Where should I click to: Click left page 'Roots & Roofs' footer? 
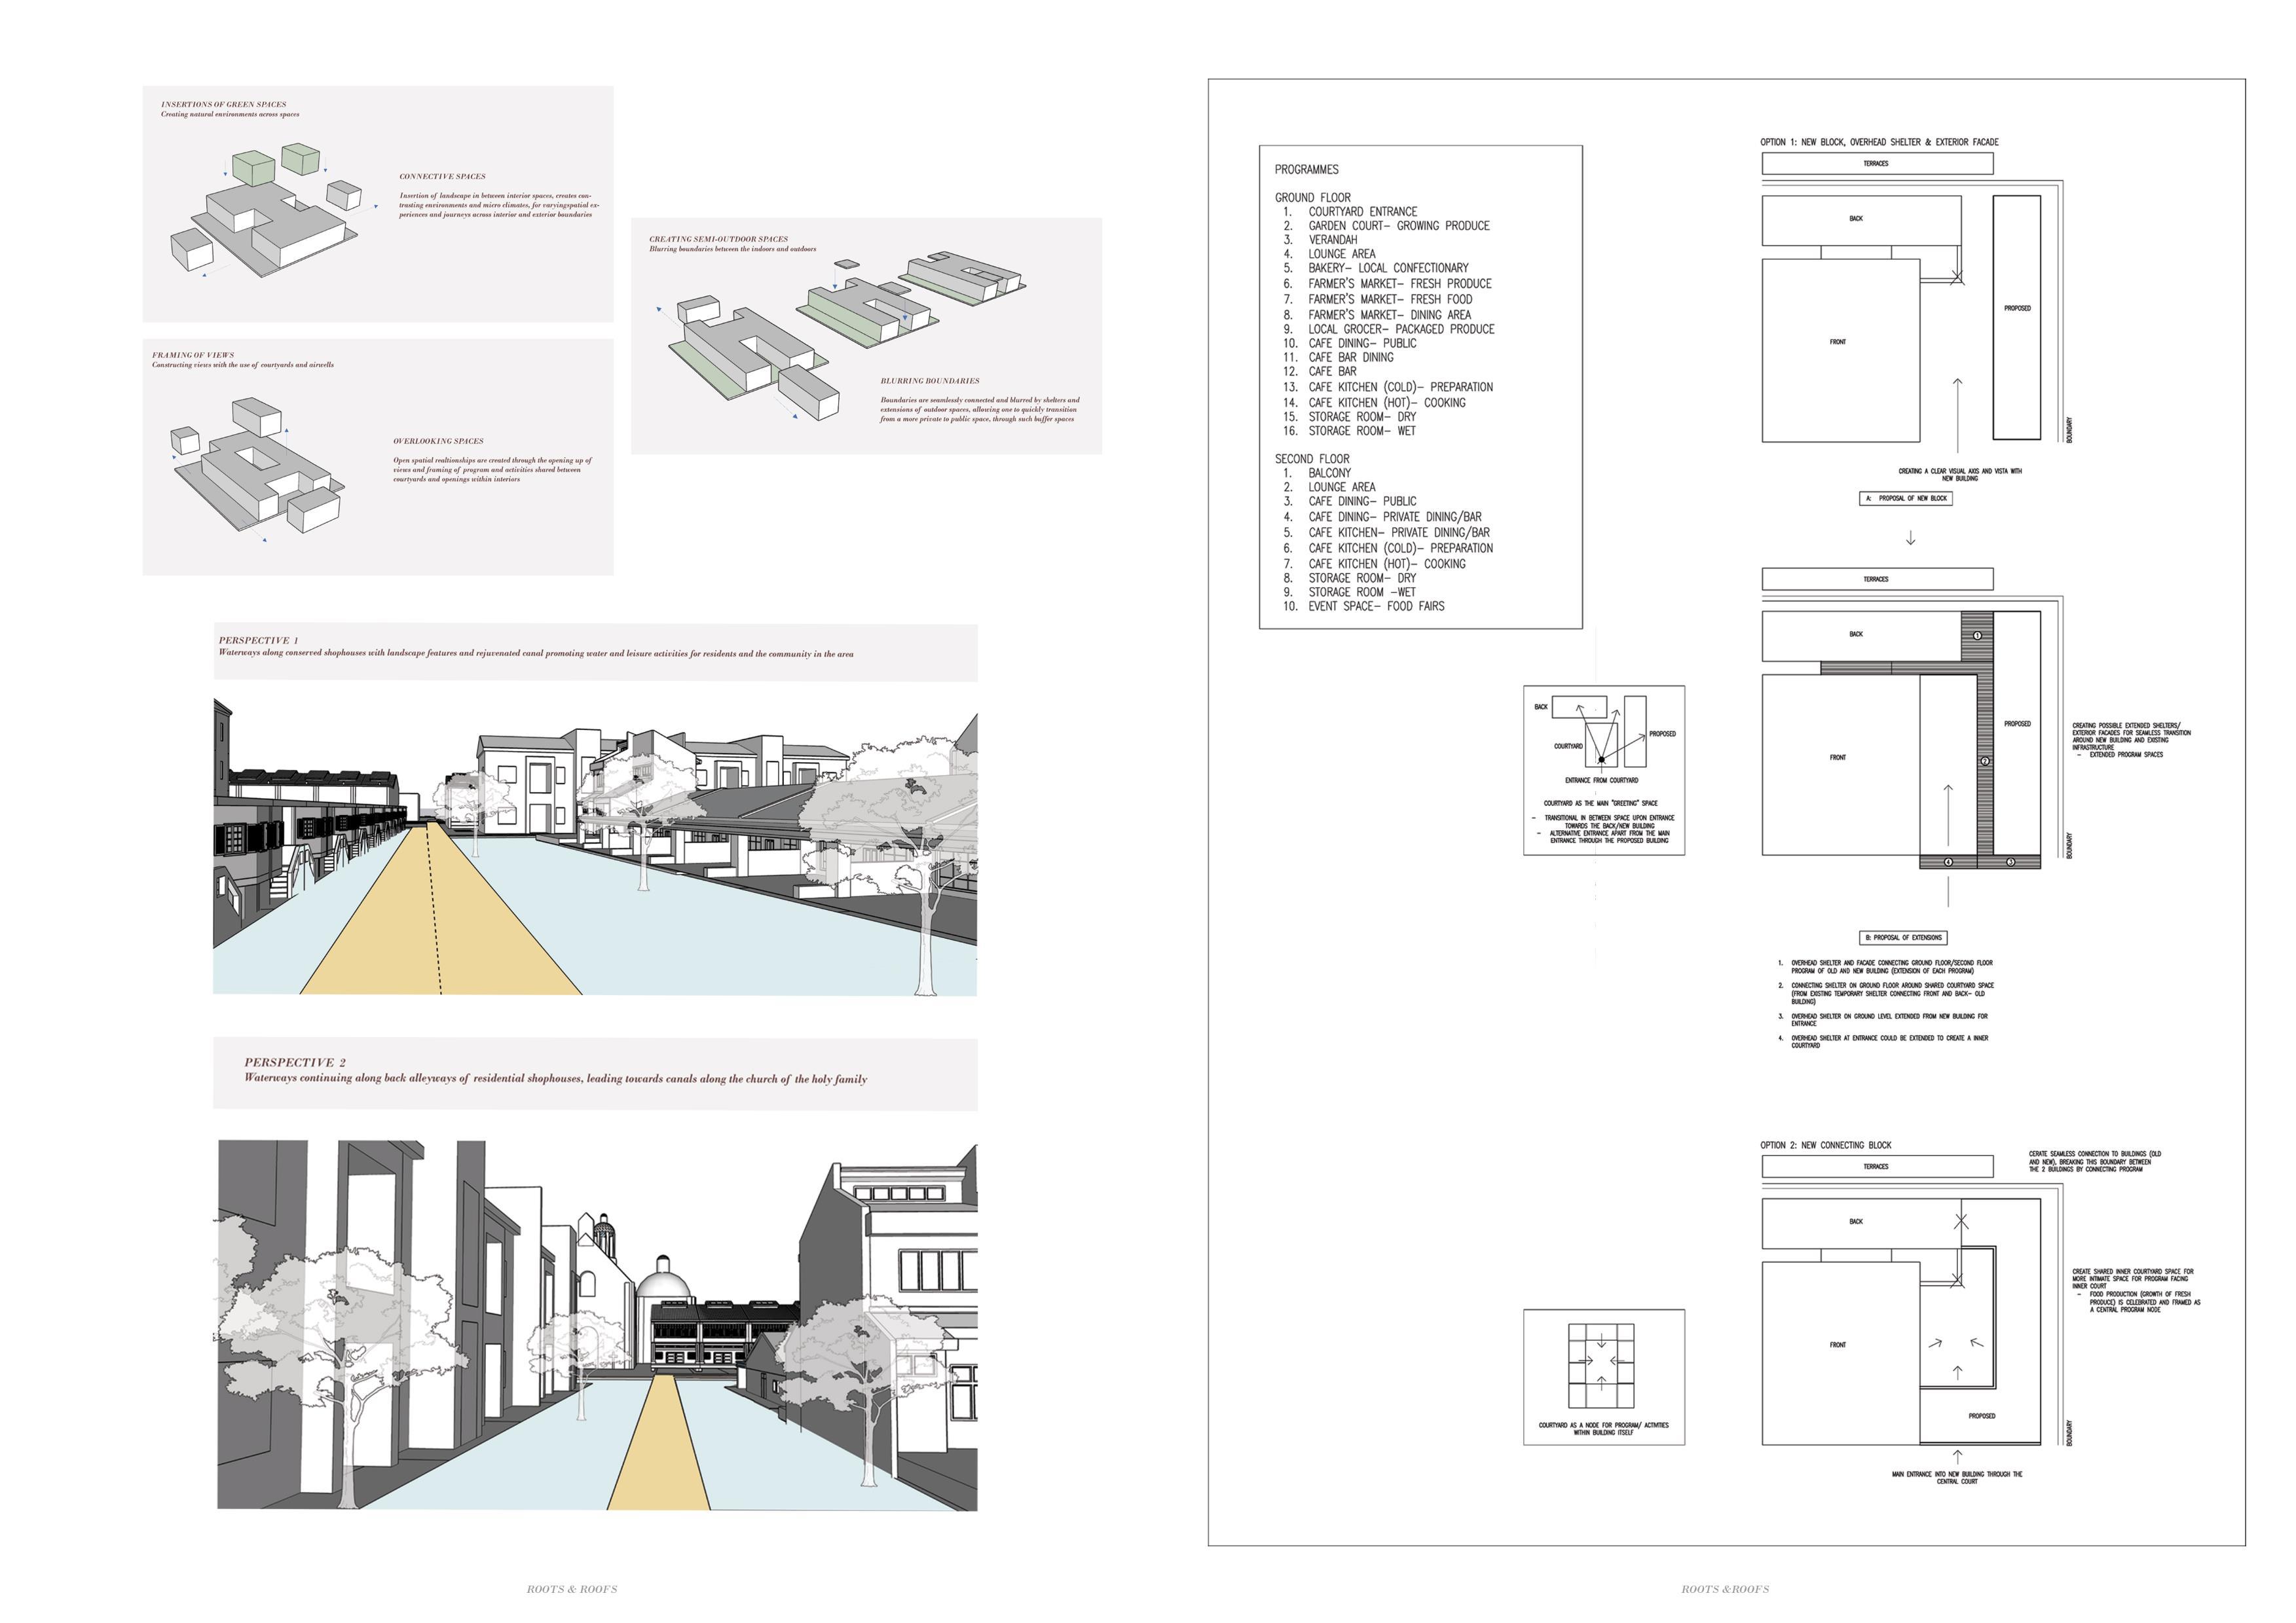572,1589
